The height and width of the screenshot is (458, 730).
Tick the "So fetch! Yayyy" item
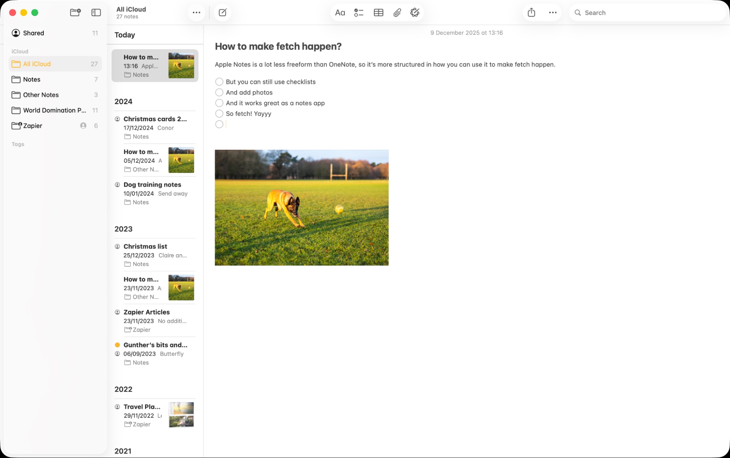[x=219, y=113]
